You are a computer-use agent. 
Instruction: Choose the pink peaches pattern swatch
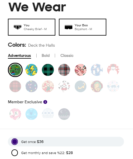(81, 70)
